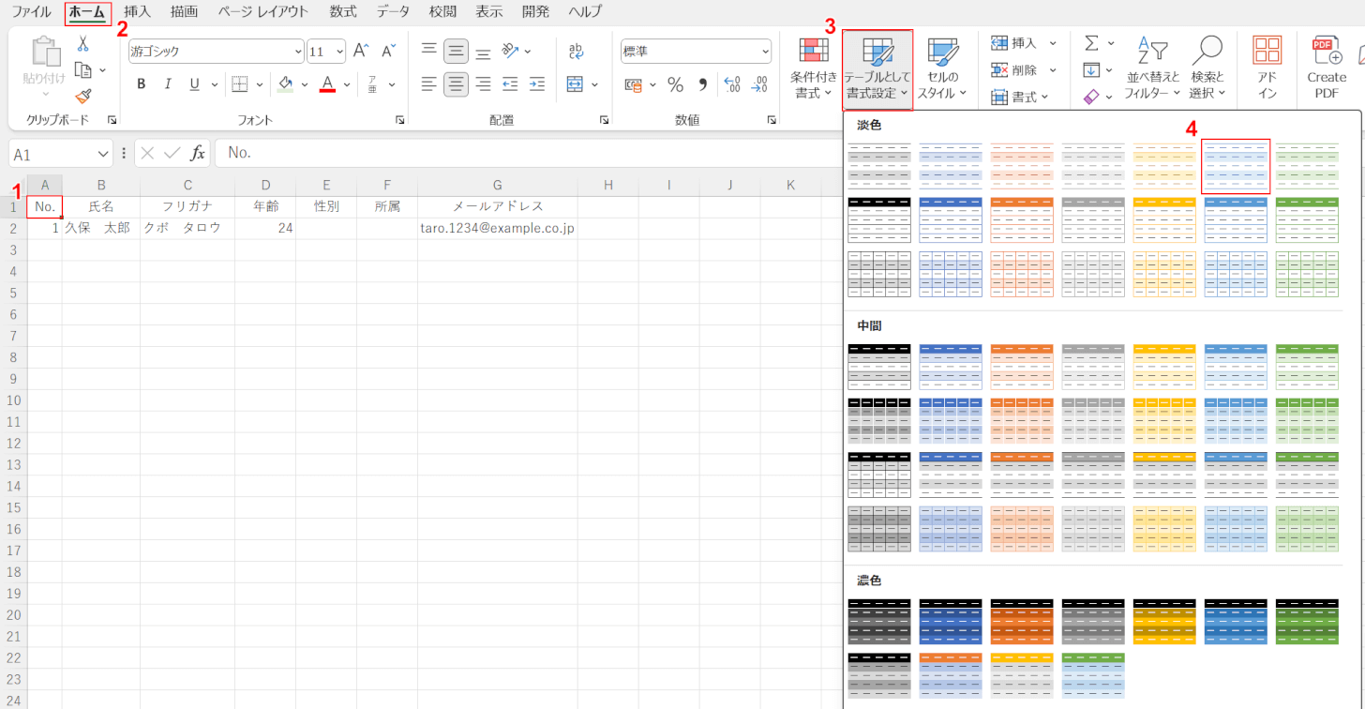Apply percent style with % icon
This screenshot has width=1365, height=709.
tap(675, 84)
